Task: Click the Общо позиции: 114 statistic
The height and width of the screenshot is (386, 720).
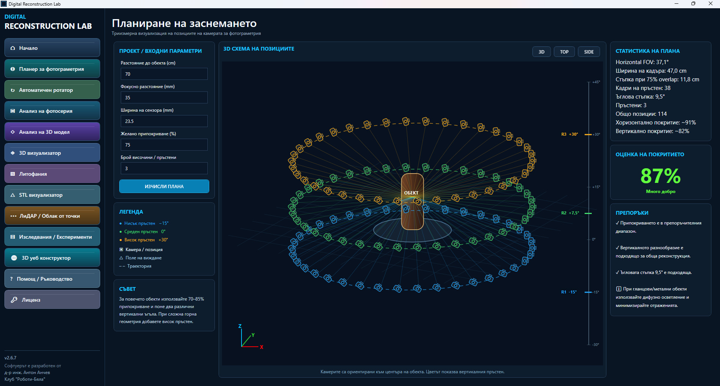Action: pyautogui.click(x=641, y=114)
